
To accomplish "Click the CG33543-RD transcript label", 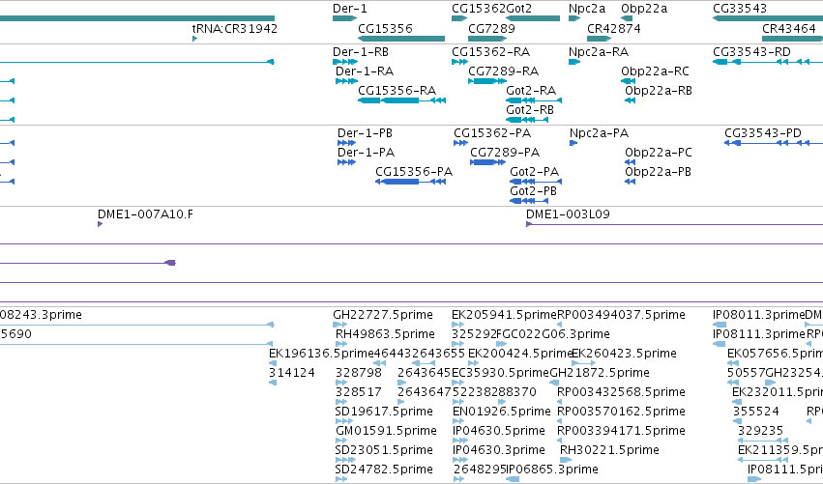I will click(751, 52).
